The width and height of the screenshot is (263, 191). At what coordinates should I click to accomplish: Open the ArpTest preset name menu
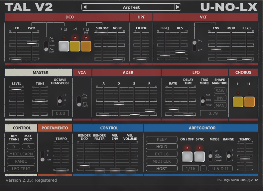point(131,7)
